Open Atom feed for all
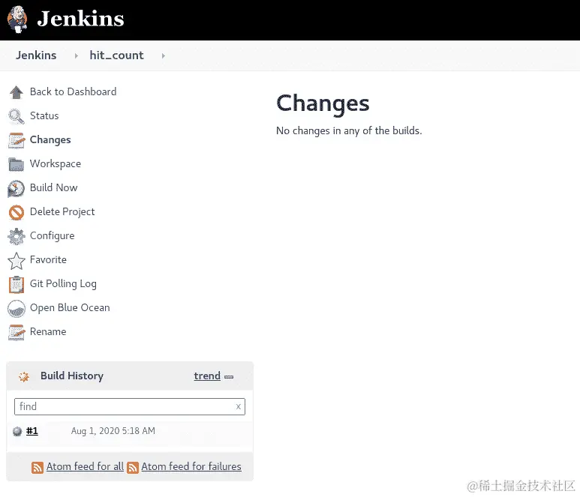580x497 pixels. pyautogui.click(x=85, y=467)
